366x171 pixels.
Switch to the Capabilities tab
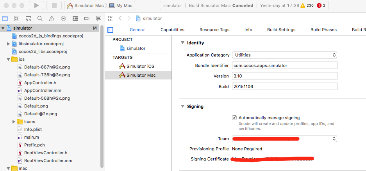point(172,30)
